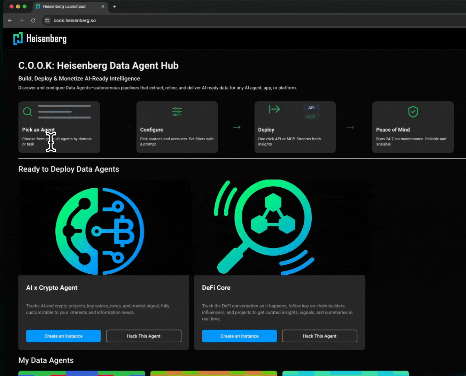Hack This Agent for AI x Crypto Agent
Image resolution: width=466 pixels, height=376 pixels.
tap(143, 336)
